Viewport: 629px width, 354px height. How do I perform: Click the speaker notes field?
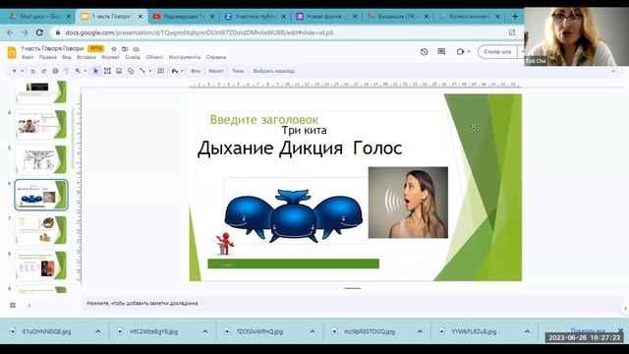click(353, 304)
